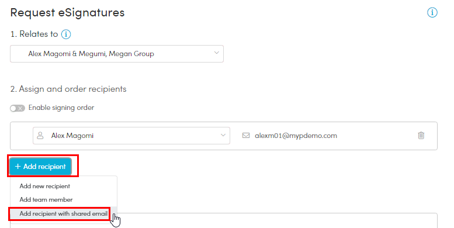This screenshot has height=228, width=454.
Task: Click the plus icon on Add recipient
Action: 18,166
